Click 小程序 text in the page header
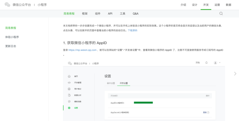Screen dimensions: 239x121 (42, 5)
